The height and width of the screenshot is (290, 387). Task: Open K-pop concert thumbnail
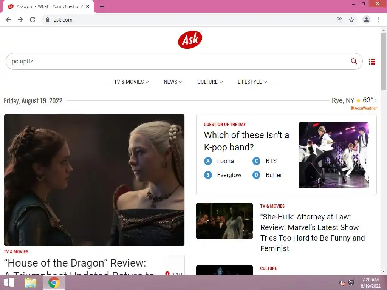coord(334,155)
